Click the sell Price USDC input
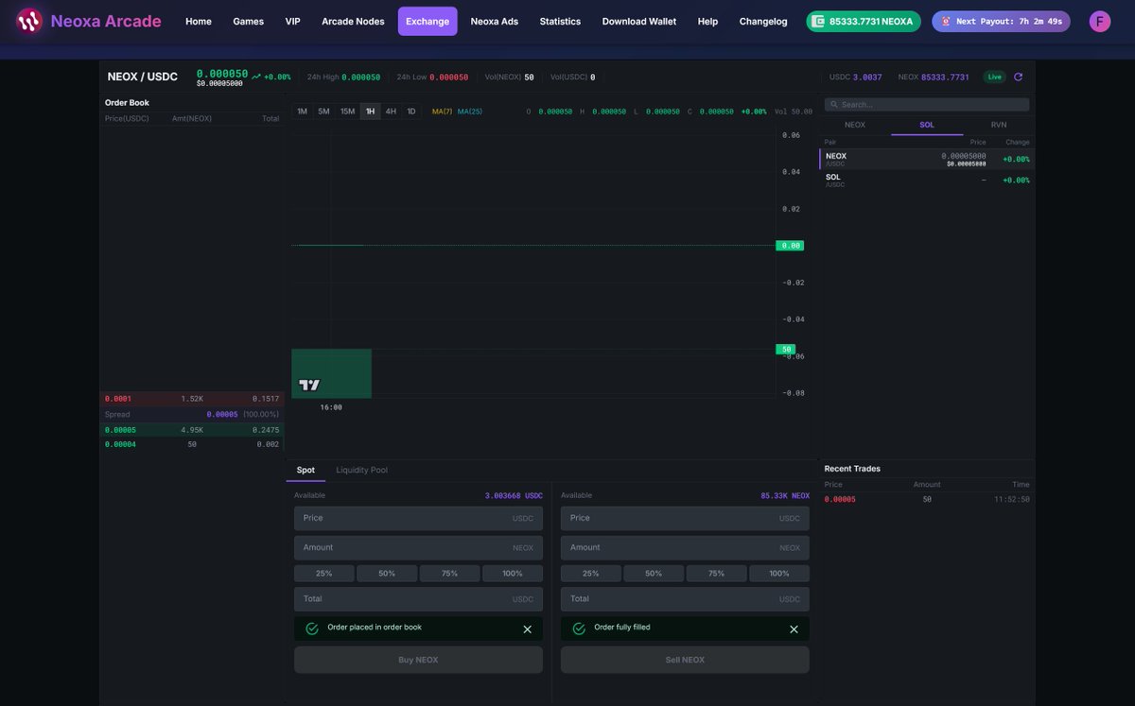Screen dimensions: 1135x706 (685, 518)
